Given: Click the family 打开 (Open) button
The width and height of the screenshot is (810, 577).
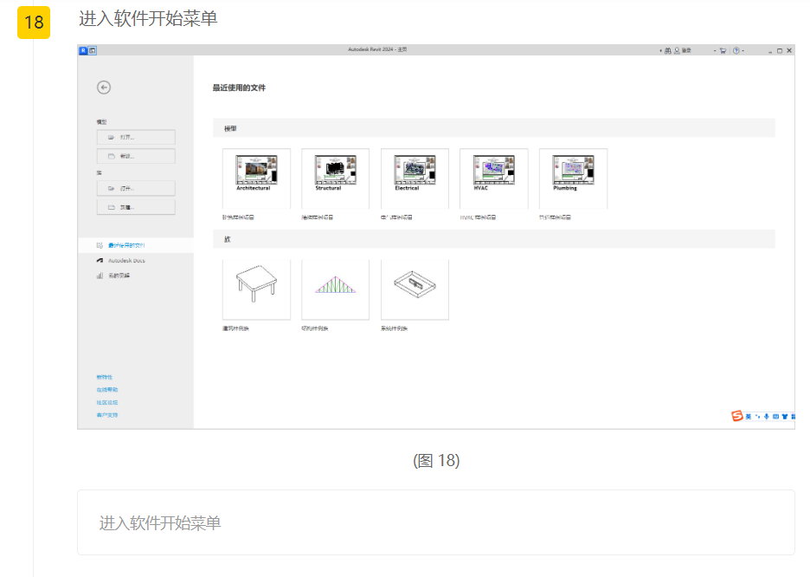Looking at the screenshot, I should [x=136, y=188].
